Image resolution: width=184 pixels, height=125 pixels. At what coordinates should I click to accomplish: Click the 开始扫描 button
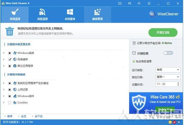163,32
